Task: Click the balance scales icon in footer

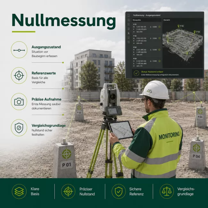Action: [167, 191]
